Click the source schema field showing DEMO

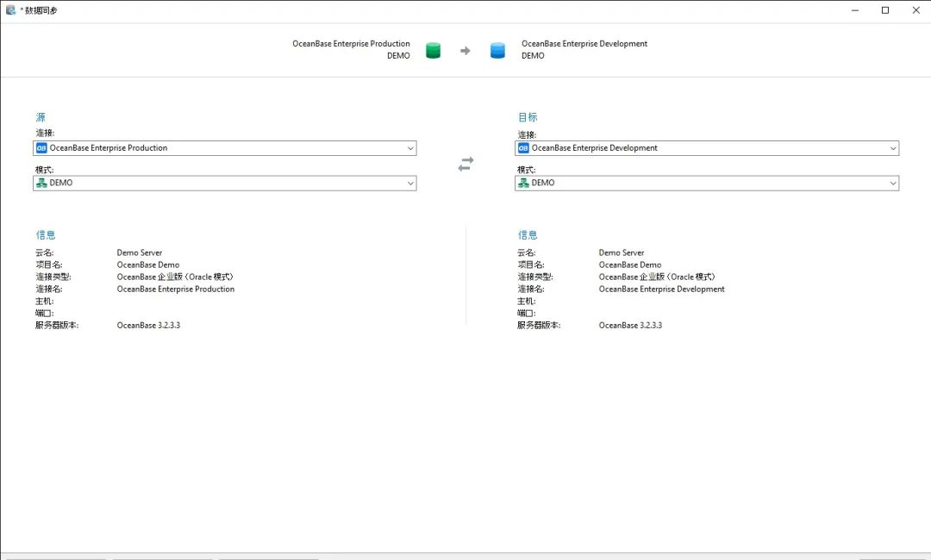pyautogui.click(x=224, y=184)
